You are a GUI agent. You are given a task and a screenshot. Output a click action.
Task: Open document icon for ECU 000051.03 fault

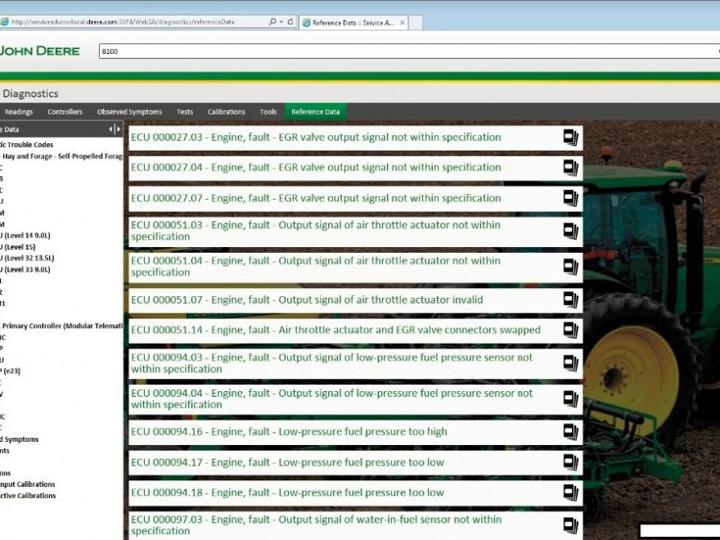click(571, 231)
